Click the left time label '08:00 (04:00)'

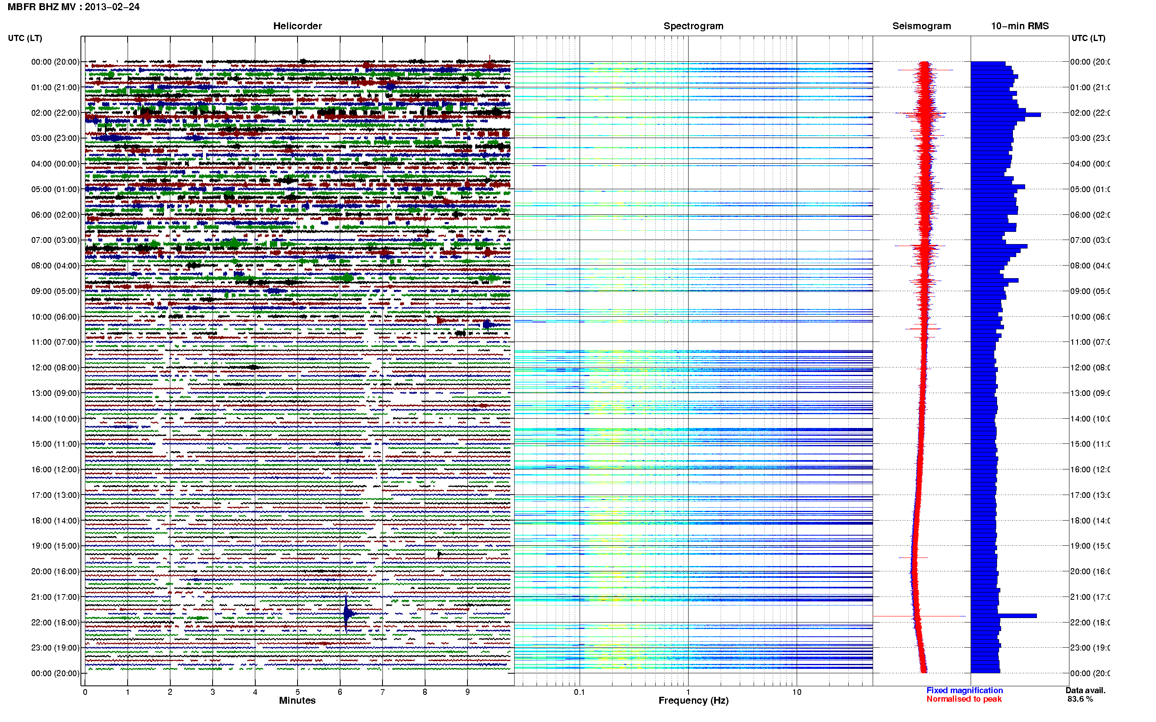click(55, 266)
